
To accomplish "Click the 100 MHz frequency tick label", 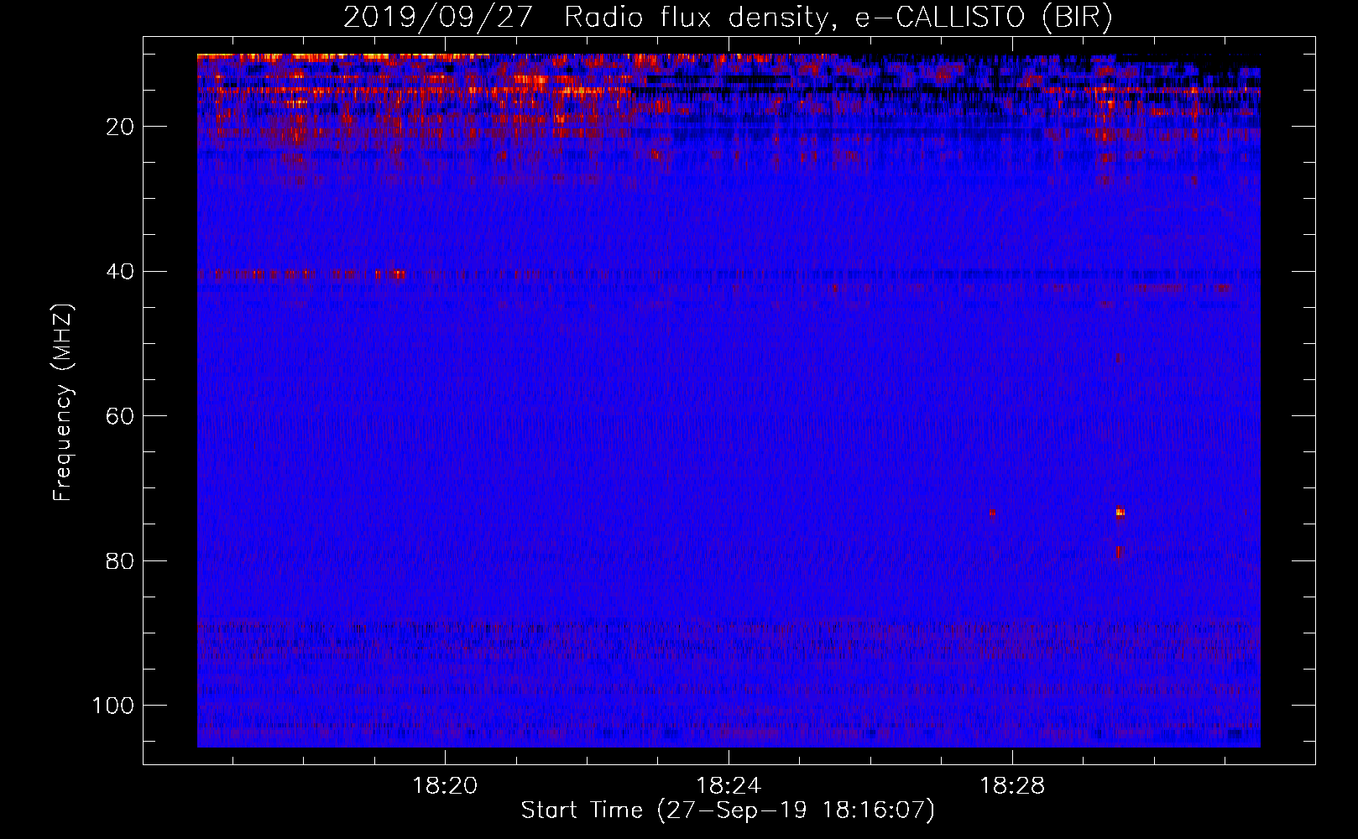I will pos(113,706).
